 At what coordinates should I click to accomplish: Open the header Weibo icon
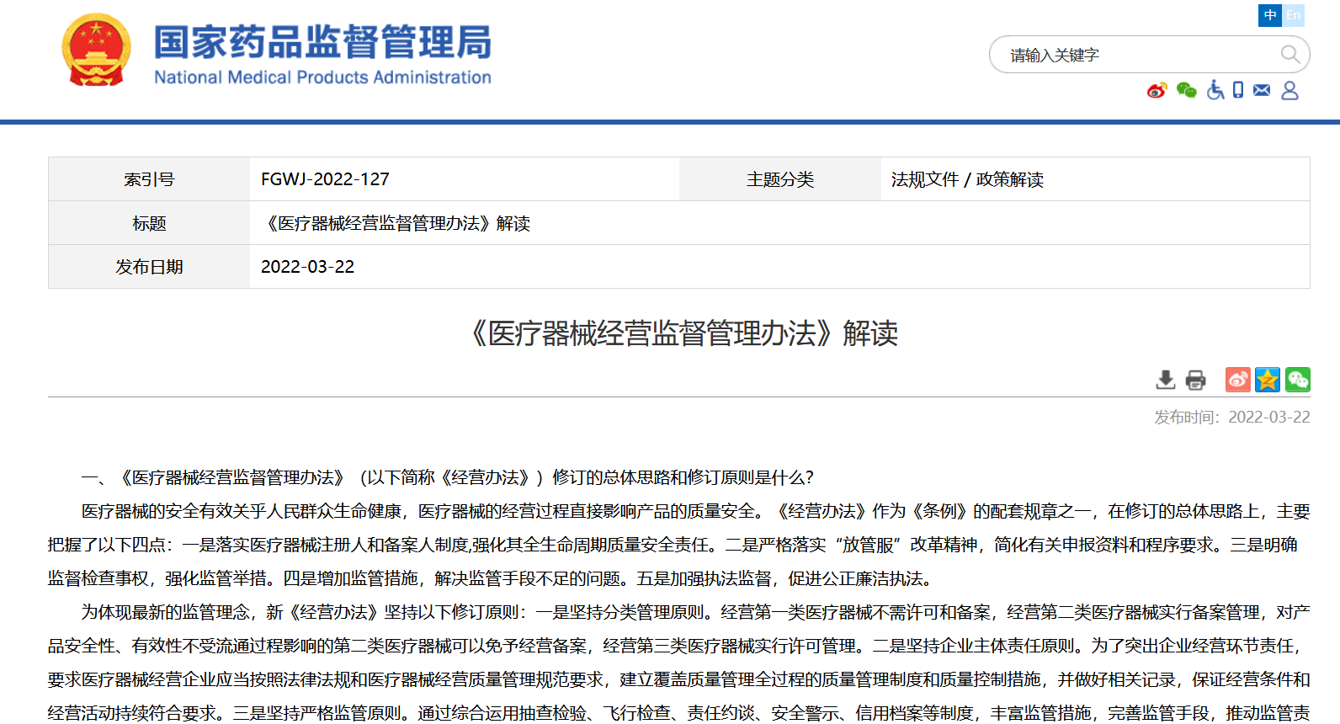(1157, 90)
